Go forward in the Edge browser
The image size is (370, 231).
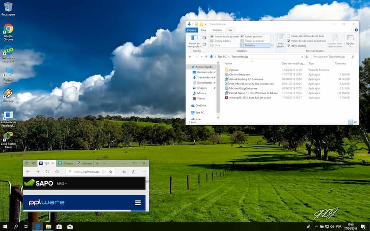(x=38, y=171)
